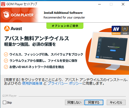Viewport: 129px width, 108px height.
Task: Click the Install Additional Software heading
Action: click(63, 13)
